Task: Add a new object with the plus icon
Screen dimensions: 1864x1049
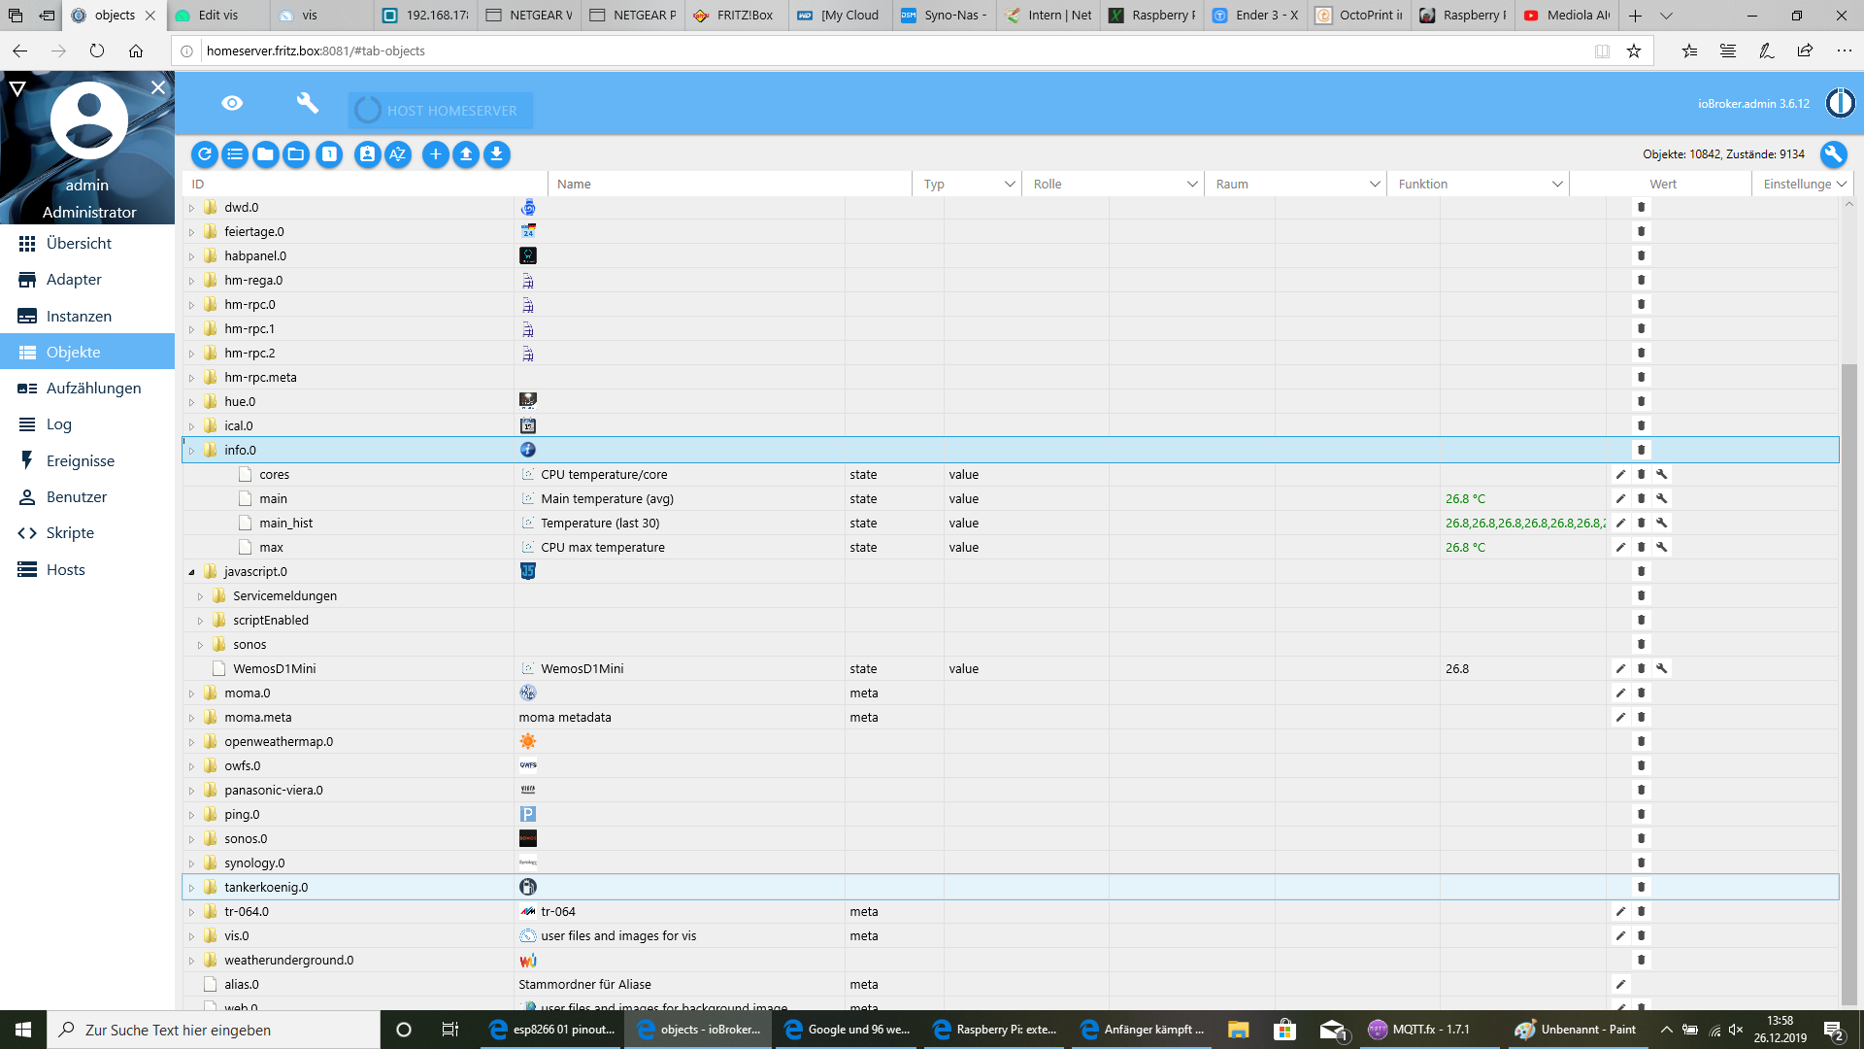Action: (x=436, y=154)
